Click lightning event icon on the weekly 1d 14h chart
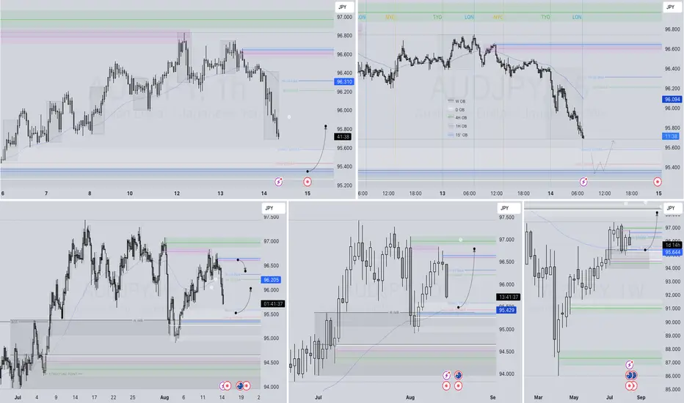Screen dimensions: 684x403 point(630,365)
